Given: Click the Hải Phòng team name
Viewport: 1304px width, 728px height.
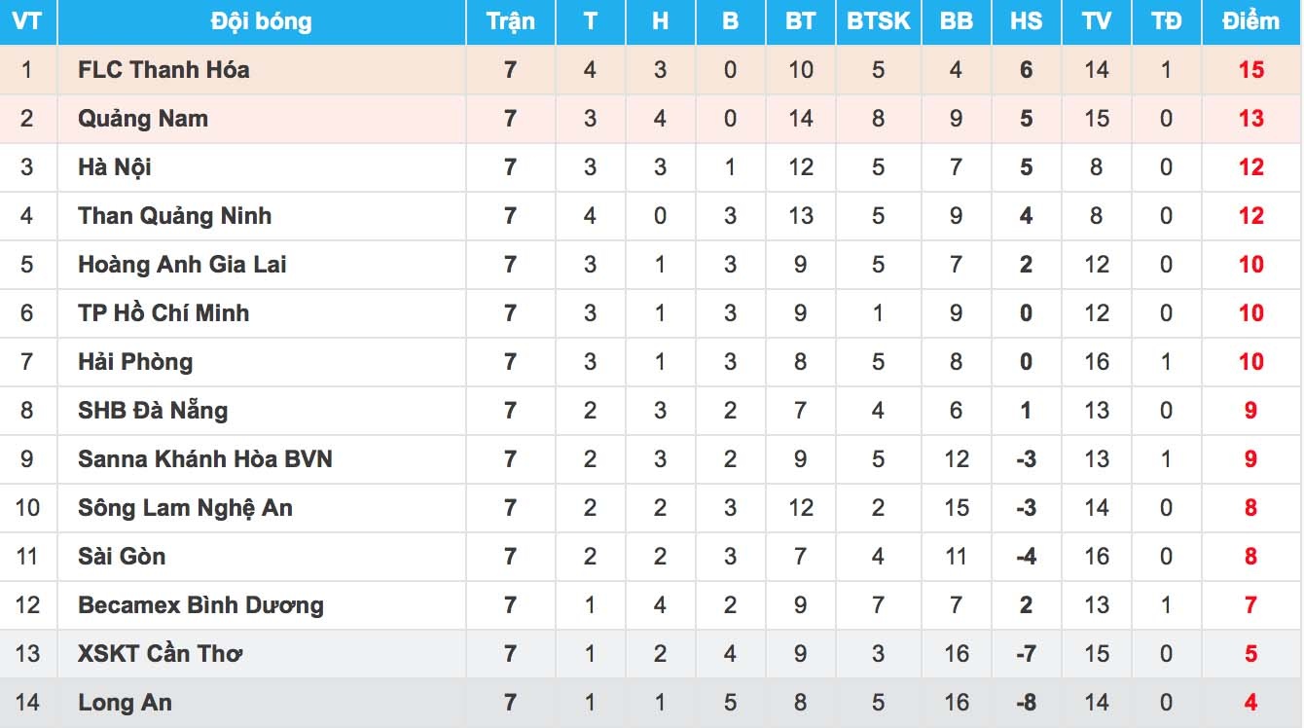Looking at the screenshot, I should (135, 362).
